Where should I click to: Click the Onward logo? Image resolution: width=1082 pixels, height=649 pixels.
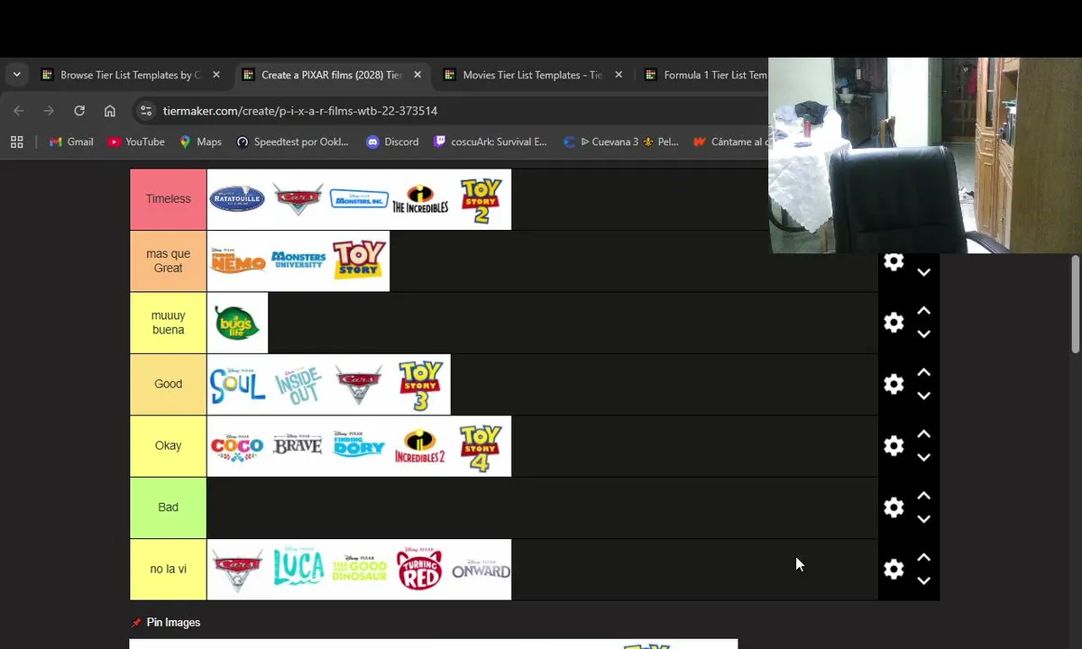[481, 570]
